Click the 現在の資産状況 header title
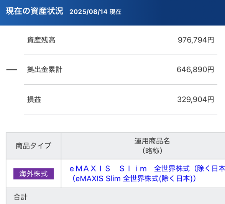 pyautogui.click(x=34, y=11)
